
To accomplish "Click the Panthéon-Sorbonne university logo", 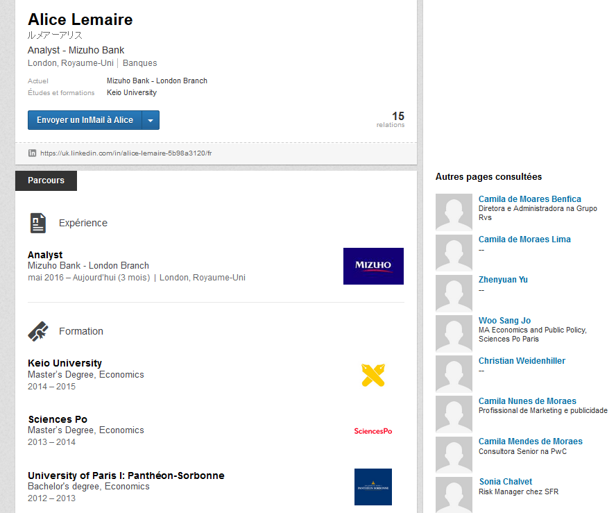I will point(373,487).
